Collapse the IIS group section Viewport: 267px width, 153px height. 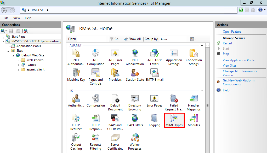click(202, 91)
